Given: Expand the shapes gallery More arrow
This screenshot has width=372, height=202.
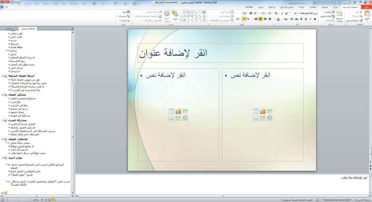Looking at the screenshot, I should [181, 20].
